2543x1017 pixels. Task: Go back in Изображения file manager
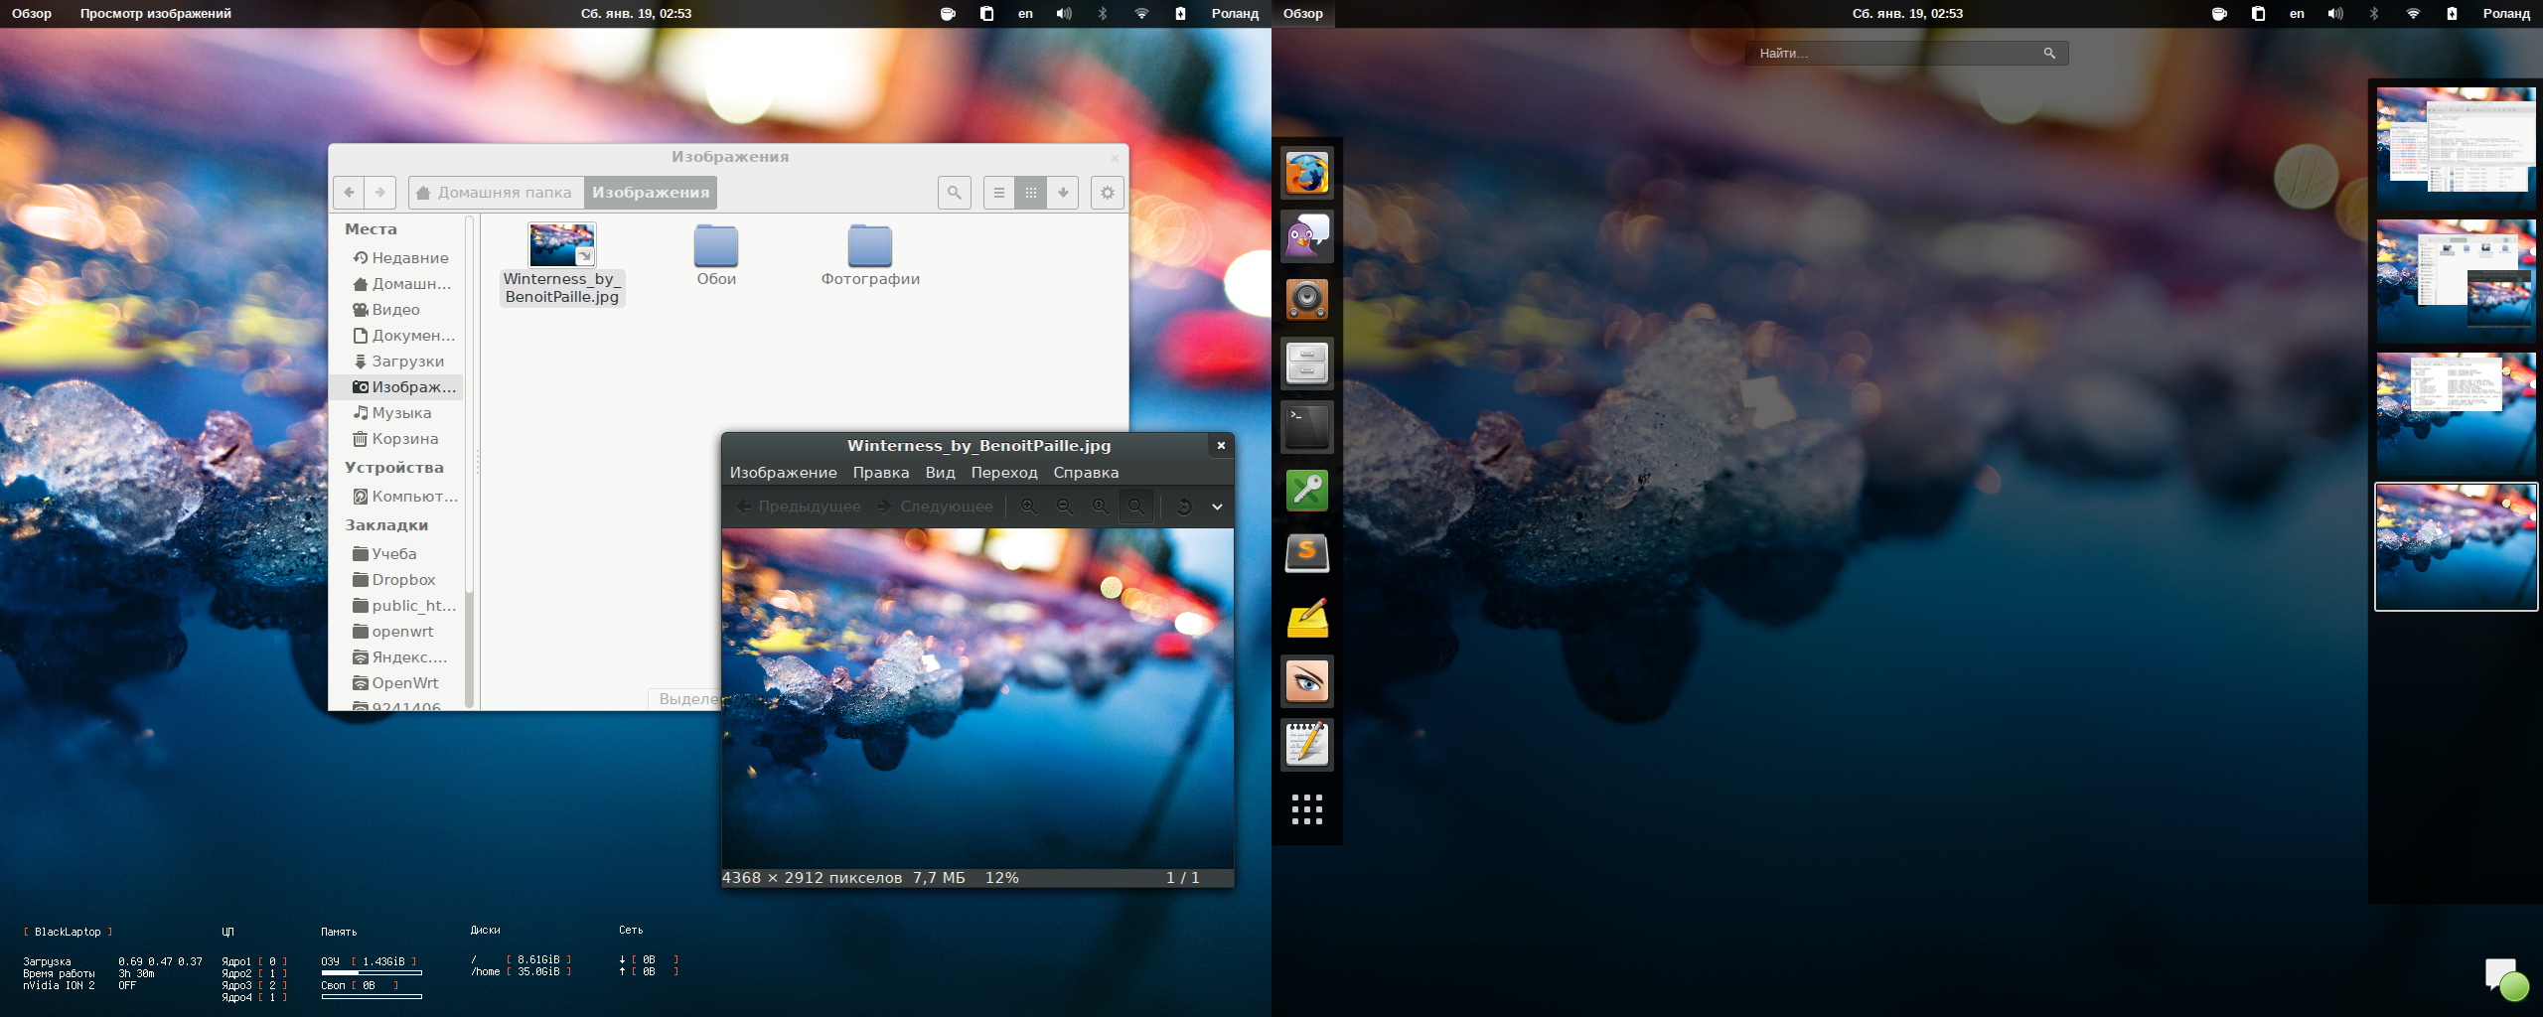pyautogui.click(x=349, y=193)
